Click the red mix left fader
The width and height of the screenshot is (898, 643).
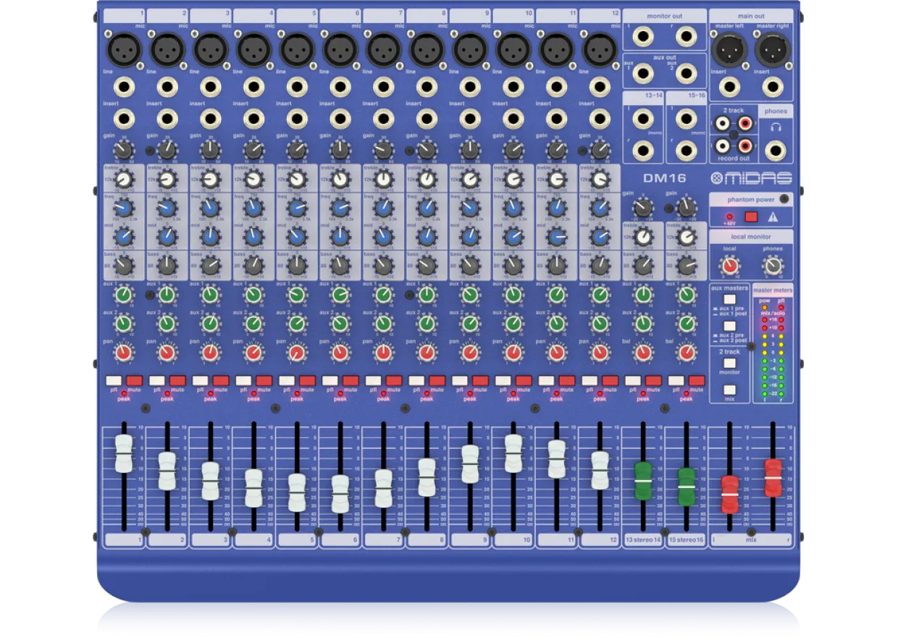point(730,495)
